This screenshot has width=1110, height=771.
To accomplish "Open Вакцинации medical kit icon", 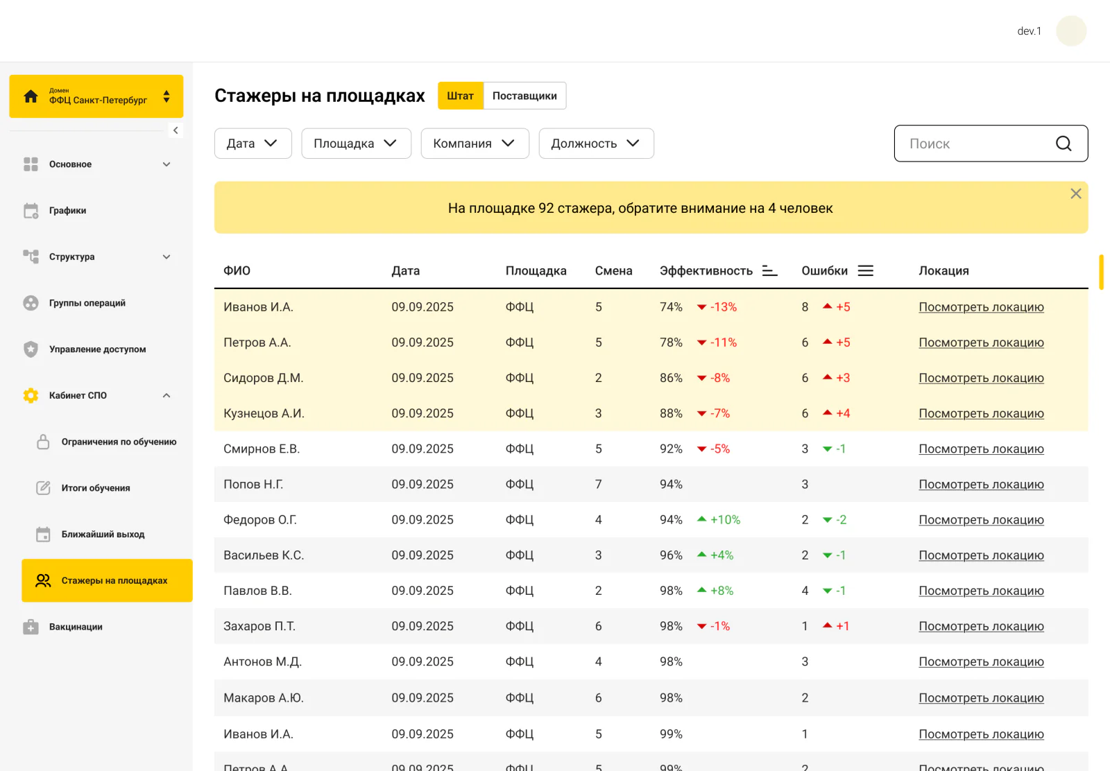I will point(31,627).
